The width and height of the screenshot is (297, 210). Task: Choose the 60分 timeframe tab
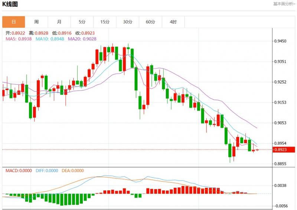150,22
